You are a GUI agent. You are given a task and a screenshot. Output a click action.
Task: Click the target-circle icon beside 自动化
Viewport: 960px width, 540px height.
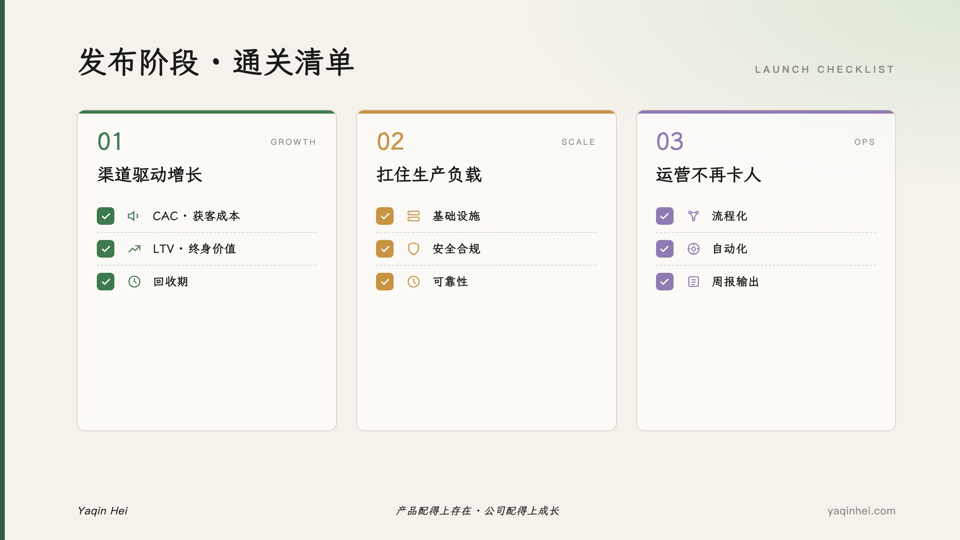coord(694,249)
